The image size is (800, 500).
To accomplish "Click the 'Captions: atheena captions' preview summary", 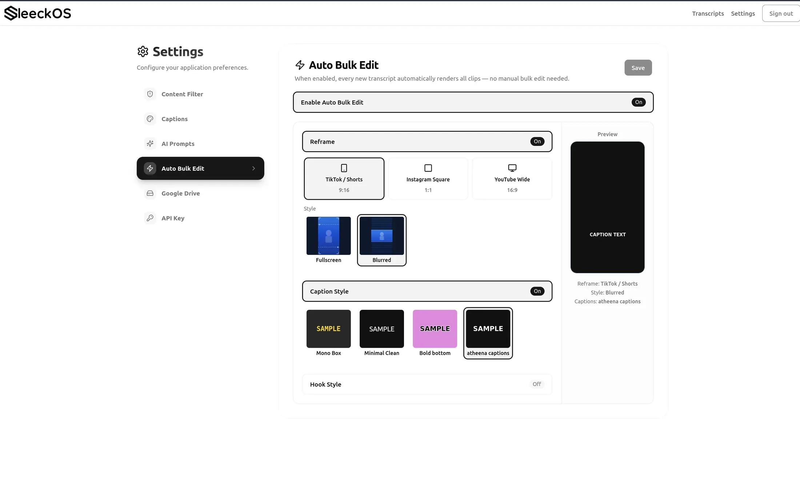I will [x=607, y=301].
